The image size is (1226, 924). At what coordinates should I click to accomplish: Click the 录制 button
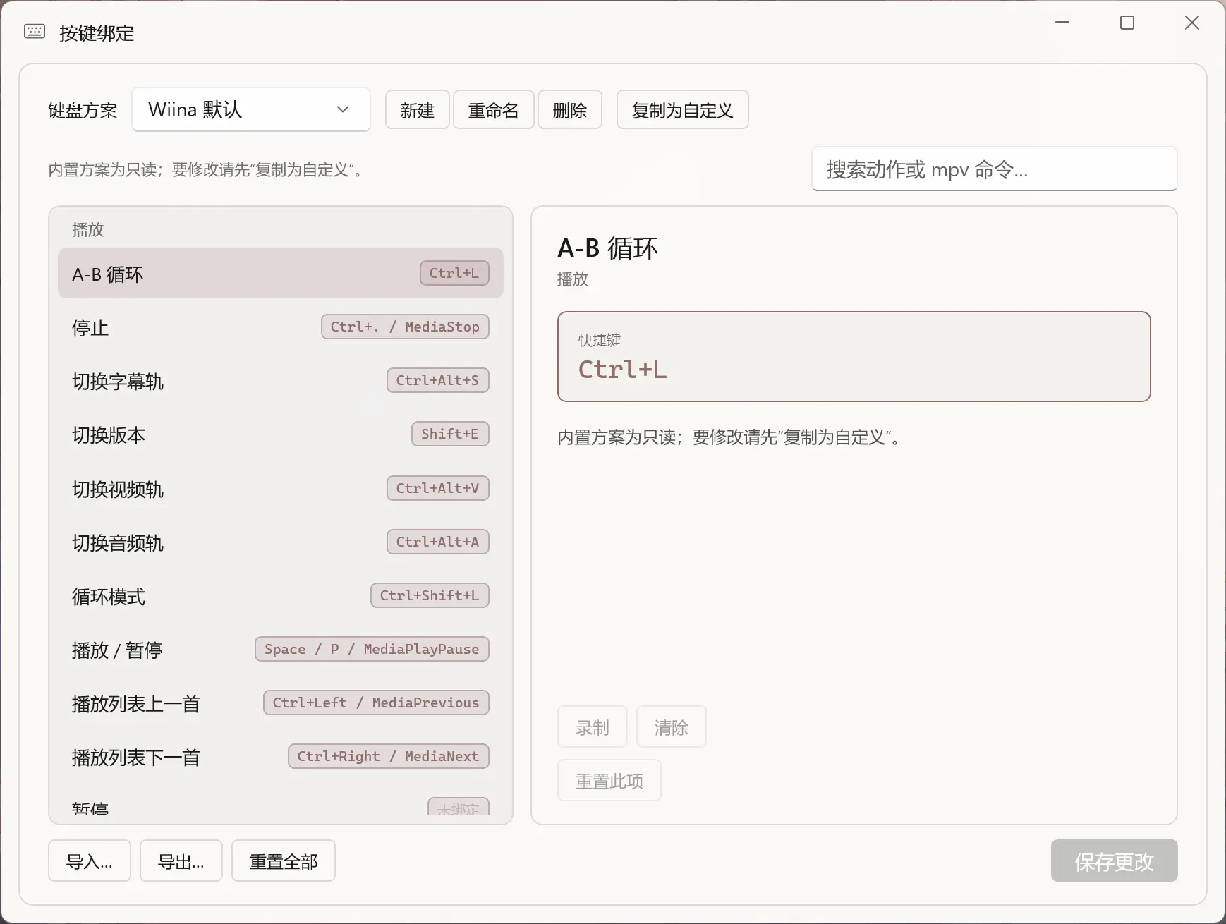[x=592, y=727]
